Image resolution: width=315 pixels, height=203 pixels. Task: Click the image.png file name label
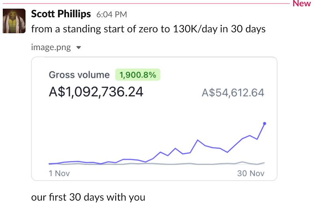(51, 48)
